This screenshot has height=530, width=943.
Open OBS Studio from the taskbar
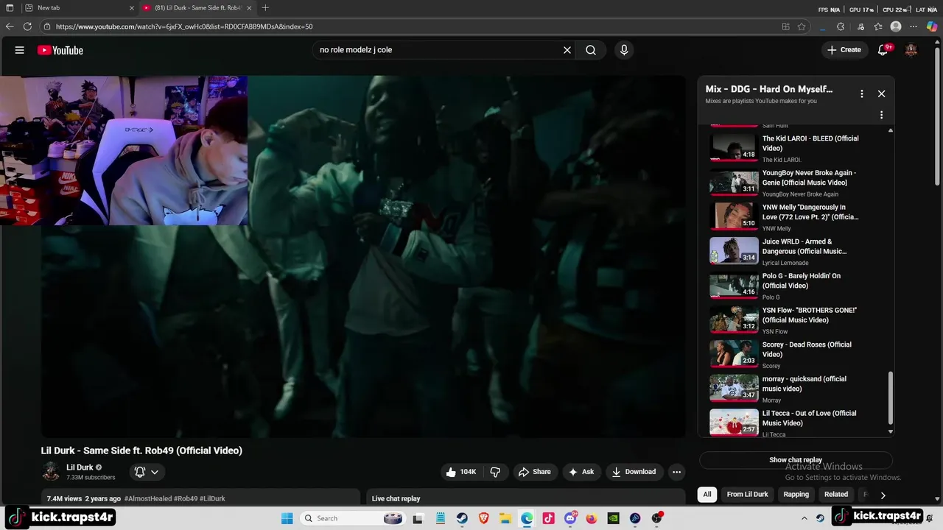[x=657, y=518]
